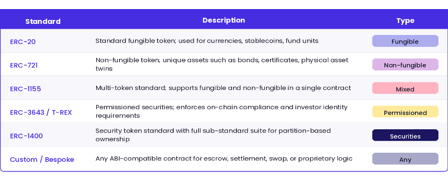Viewport: 448px width, 181px height.
Task: Select the ABI-compatible contract description
Action: [224, 158]
